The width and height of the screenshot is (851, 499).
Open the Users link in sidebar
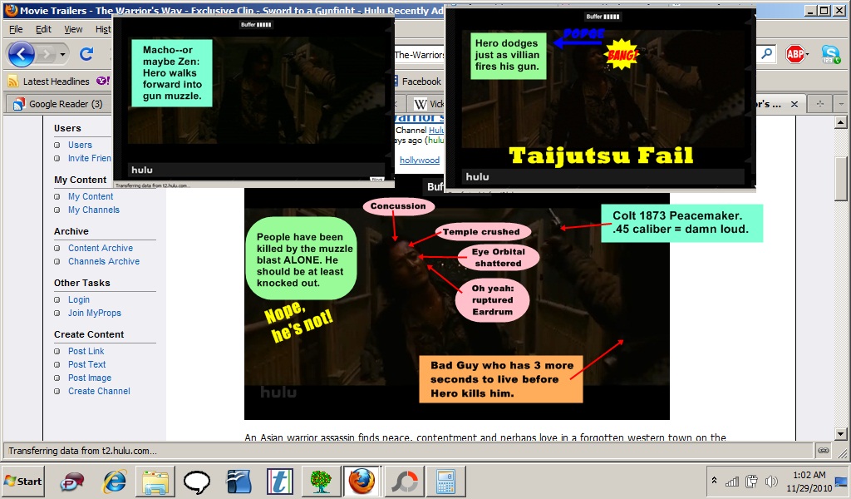pos(80,145)
